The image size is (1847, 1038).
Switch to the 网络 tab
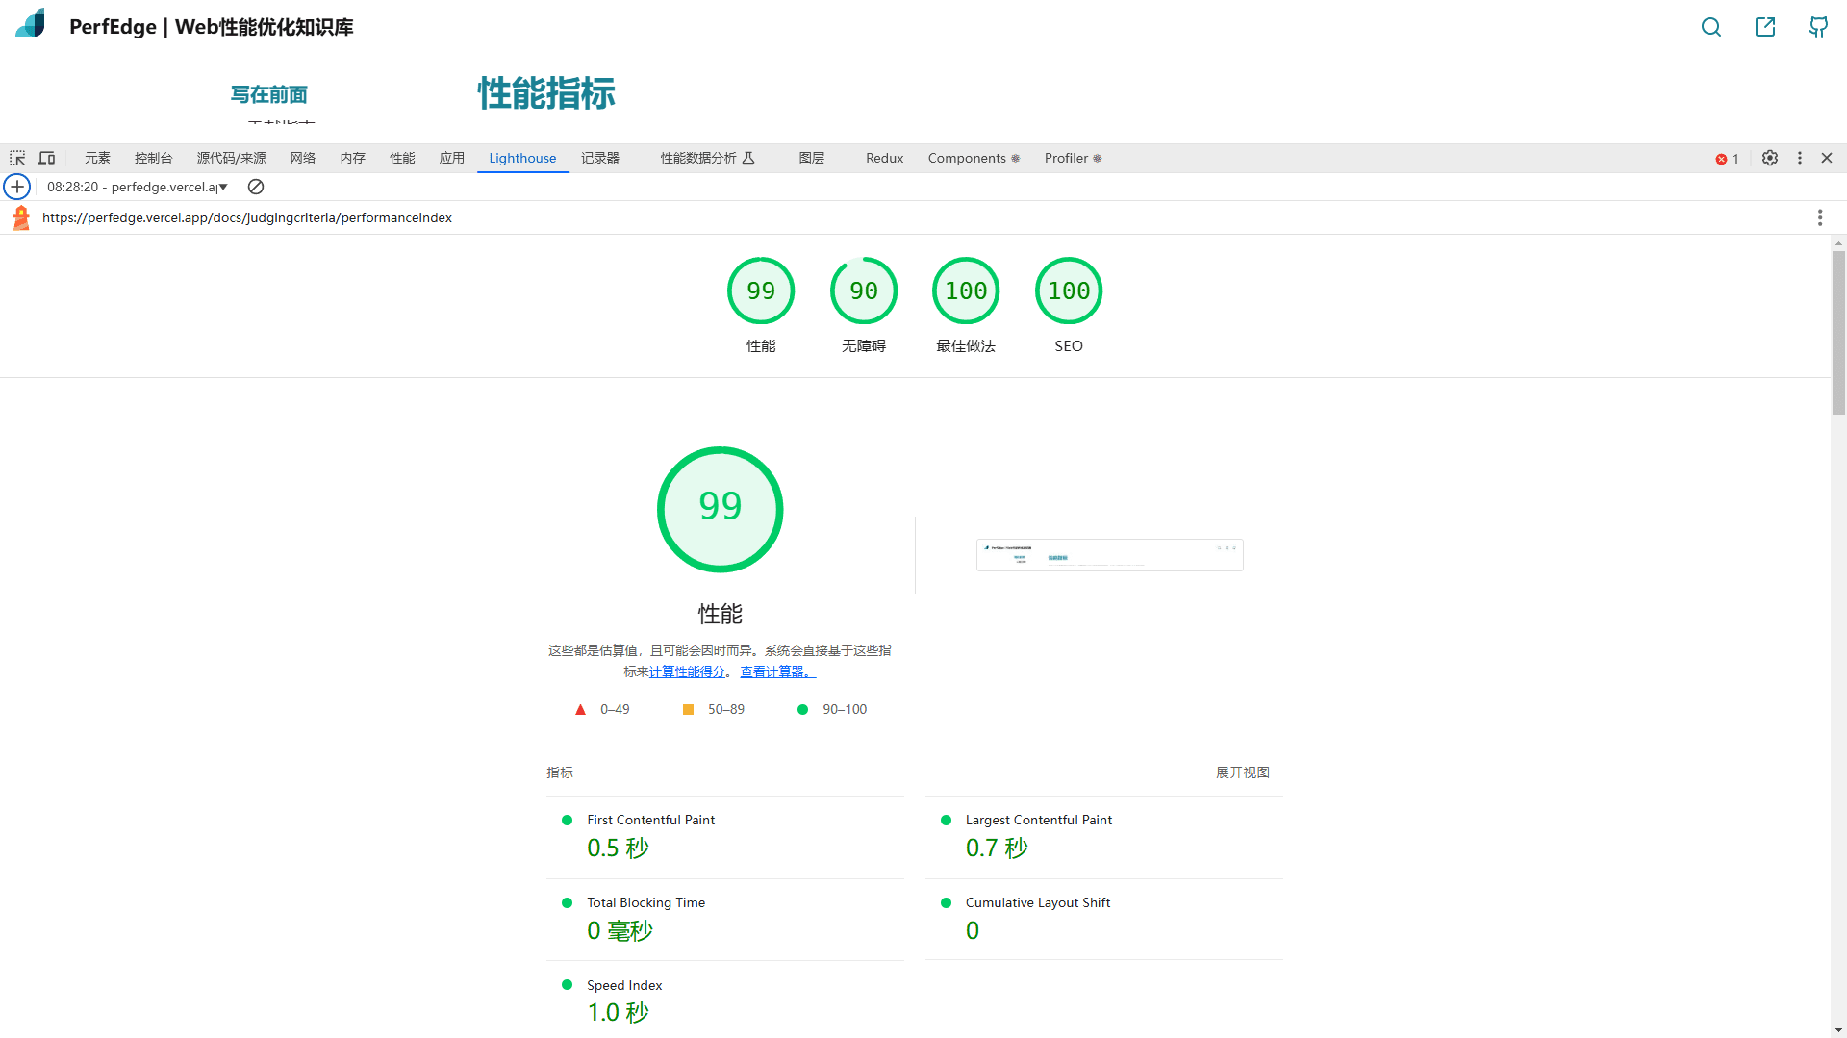point(303,158)
